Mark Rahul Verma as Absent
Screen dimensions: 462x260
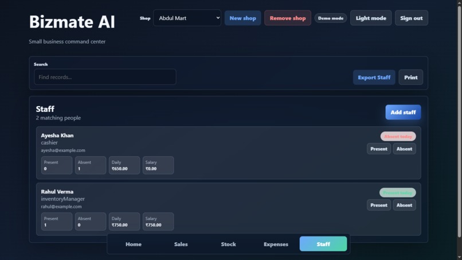coord(404,205)
